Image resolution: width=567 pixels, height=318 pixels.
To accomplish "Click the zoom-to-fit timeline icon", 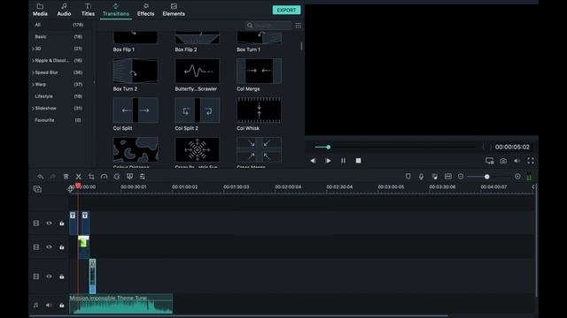I will pos(448,177).
